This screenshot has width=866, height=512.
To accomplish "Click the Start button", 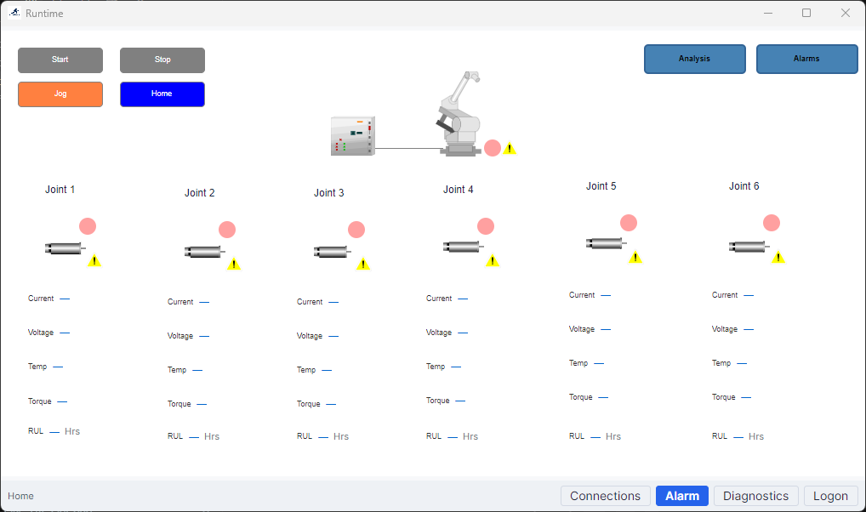I will tap(60, 60).
